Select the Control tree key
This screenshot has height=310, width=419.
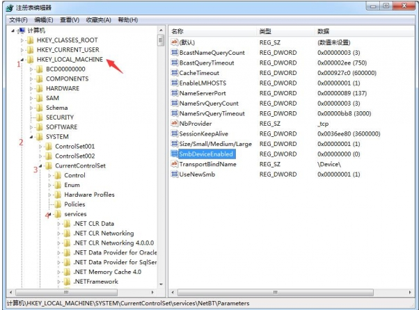(75, 175)
